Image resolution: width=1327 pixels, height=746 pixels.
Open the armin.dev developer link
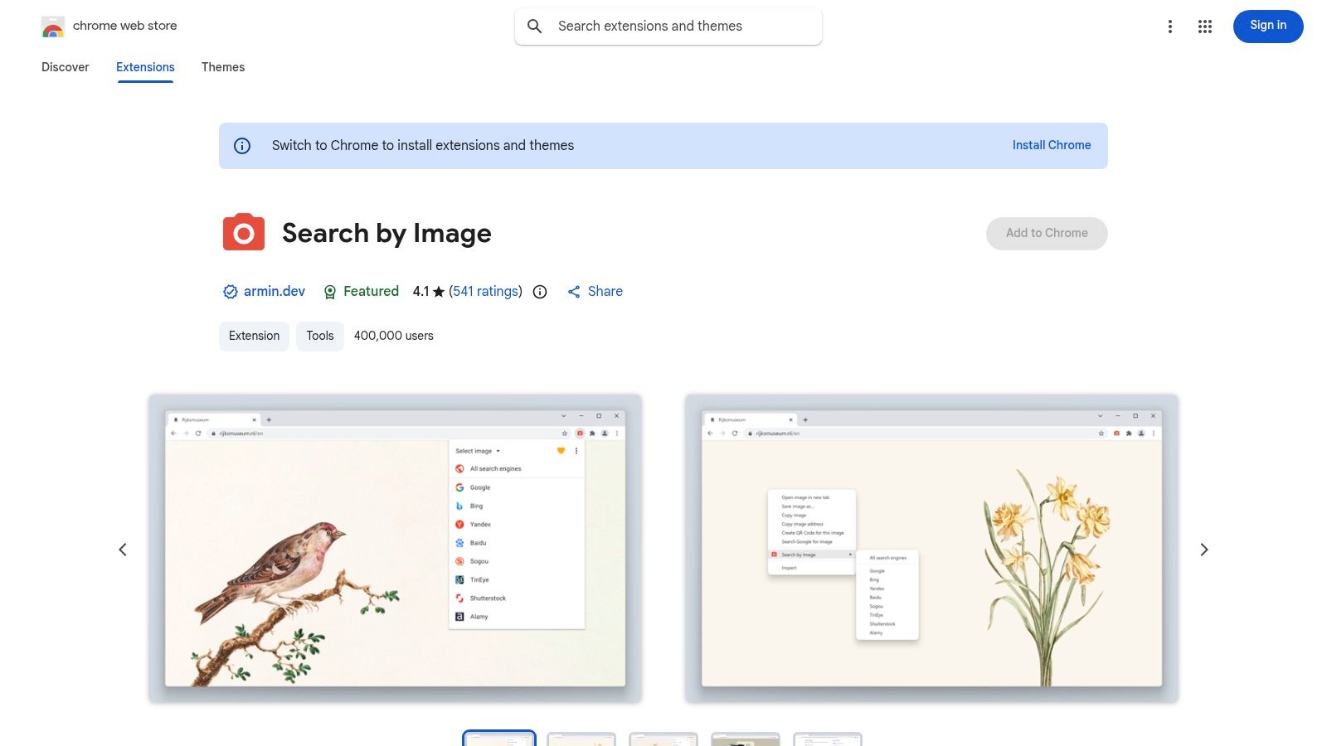pos(275,292)
